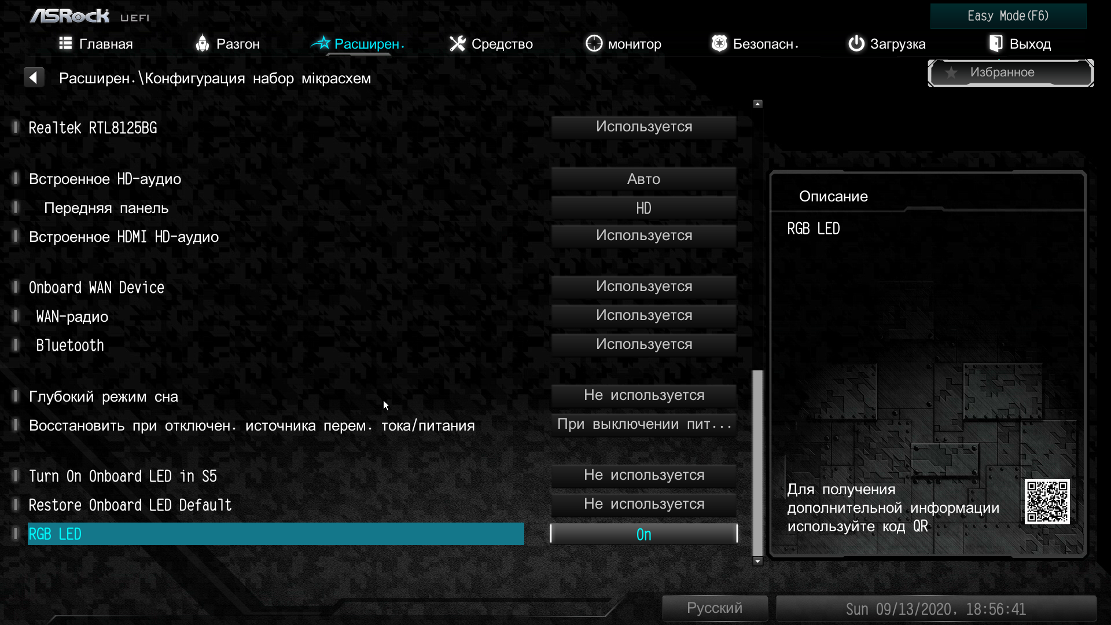Click the back arrow icon in breadcrumb
This screenshot has width=1111, height=625.
34,77
